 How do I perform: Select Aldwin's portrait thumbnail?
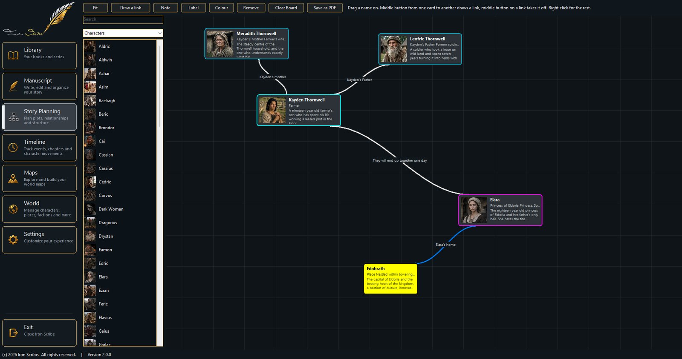click(x=90, y=60)
